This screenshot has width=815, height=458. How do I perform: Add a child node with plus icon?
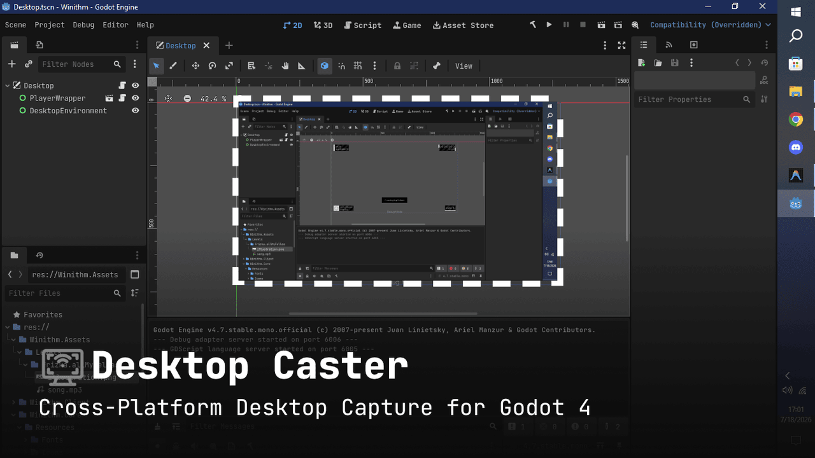point(11,64)
